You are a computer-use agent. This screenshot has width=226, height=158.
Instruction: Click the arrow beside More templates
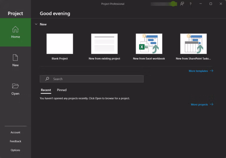(212, 71)
